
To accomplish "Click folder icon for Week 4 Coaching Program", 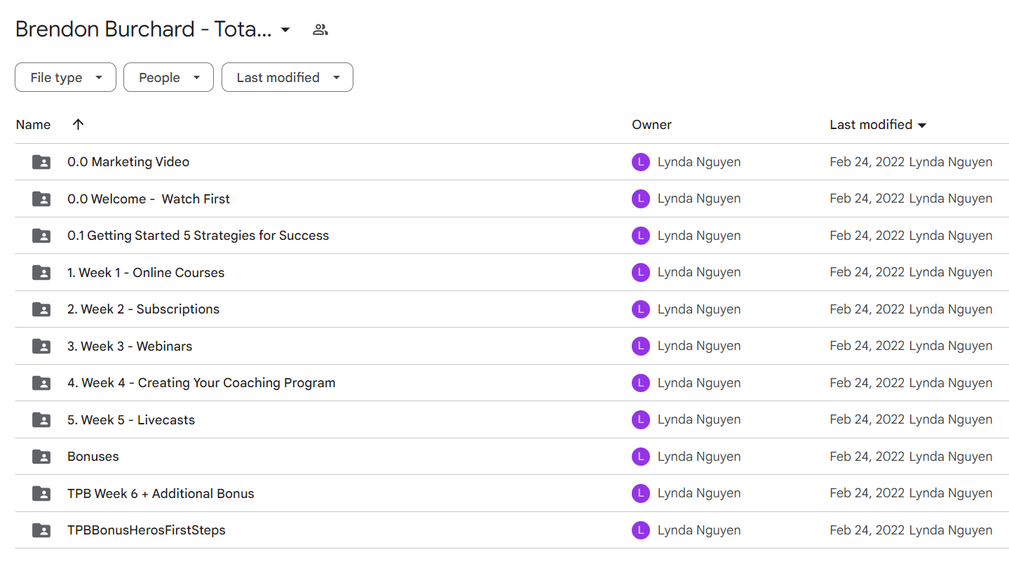I will click(41, 383).
